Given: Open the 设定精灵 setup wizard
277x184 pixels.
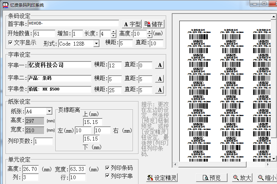Looking at the screenshot, I should click(x=162, y=178).
